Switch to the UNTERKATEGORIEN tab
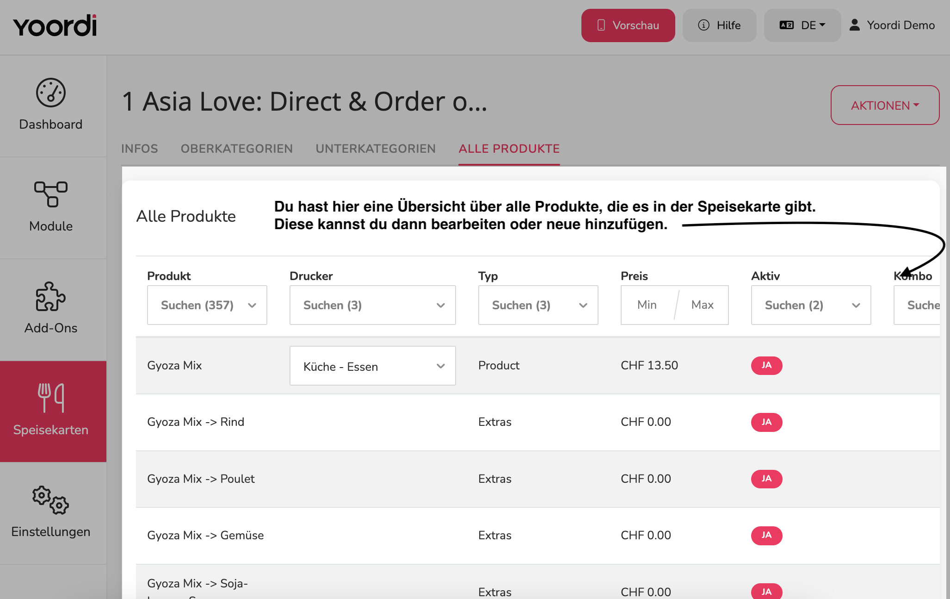The width and height of the screenshot is (950, 599). pyautogui.click(x=376, y=149)
